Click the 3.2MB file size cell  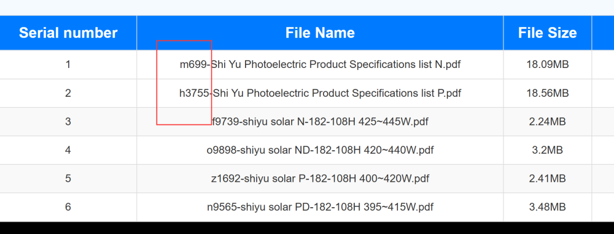coord(548,150)
